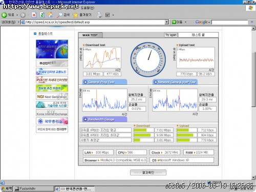
Task: Open the Windows Start button
Action: click(x=7, y=188)
